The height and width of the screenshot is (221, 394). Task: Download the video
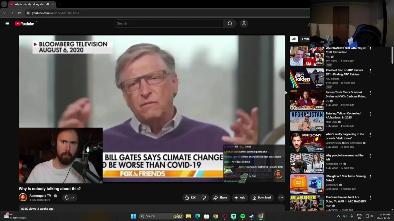click(x=262, y=198)
